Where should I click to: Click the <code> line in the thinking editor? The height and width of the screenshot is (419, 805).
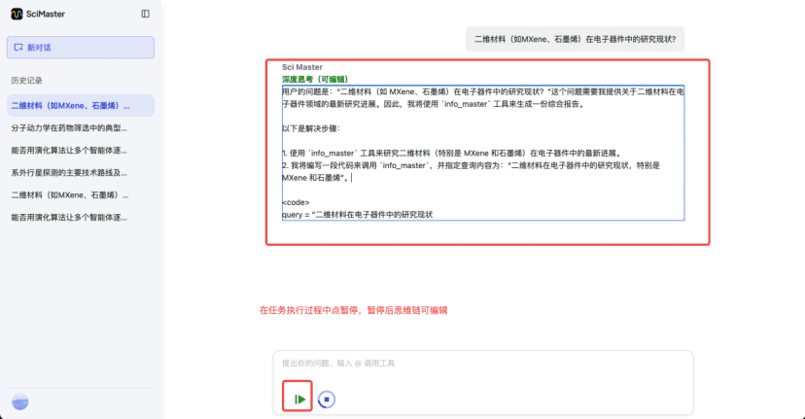pos(296,202)
